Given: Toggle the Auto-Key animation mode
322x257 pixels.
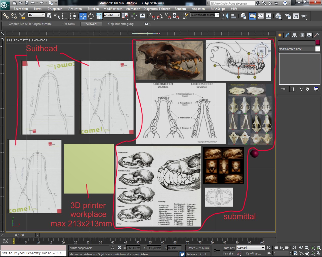Looking at the screenshot, I should tap(229, 248).
